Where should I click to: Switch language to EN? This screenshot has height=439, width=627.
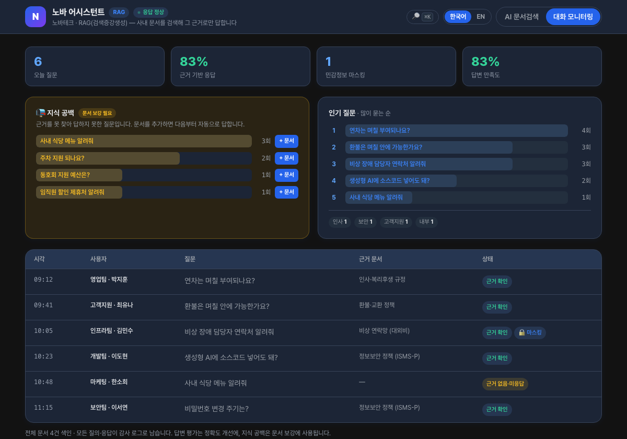point(481,17)
